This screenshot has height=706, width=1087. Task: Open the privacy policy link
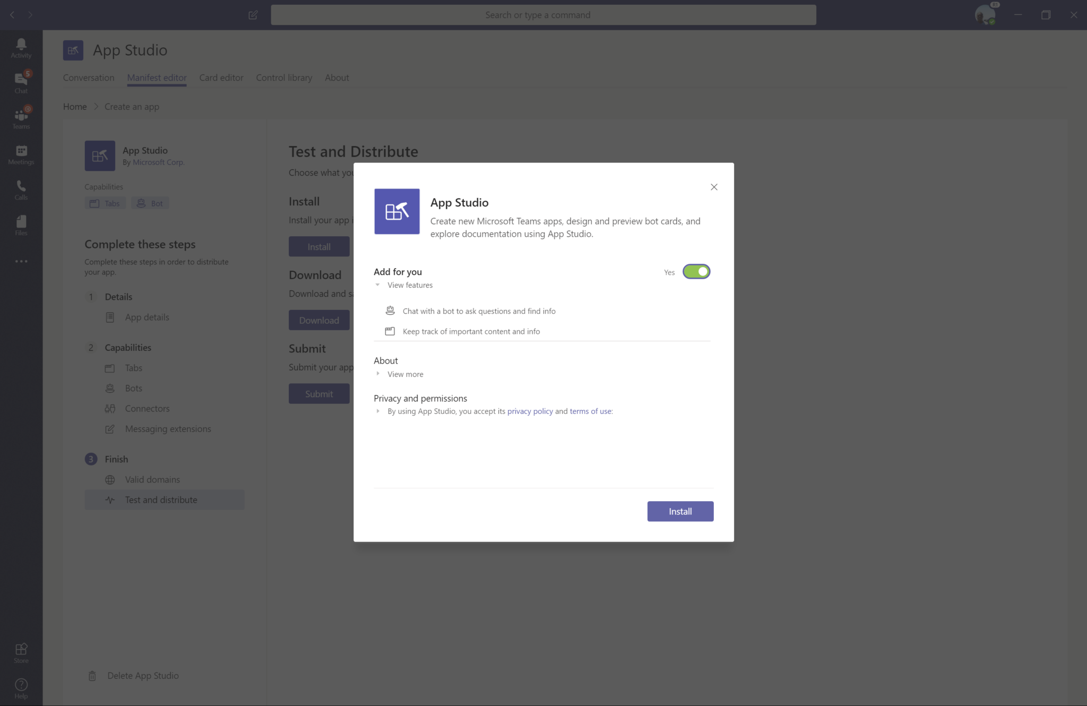coord(529,411)
